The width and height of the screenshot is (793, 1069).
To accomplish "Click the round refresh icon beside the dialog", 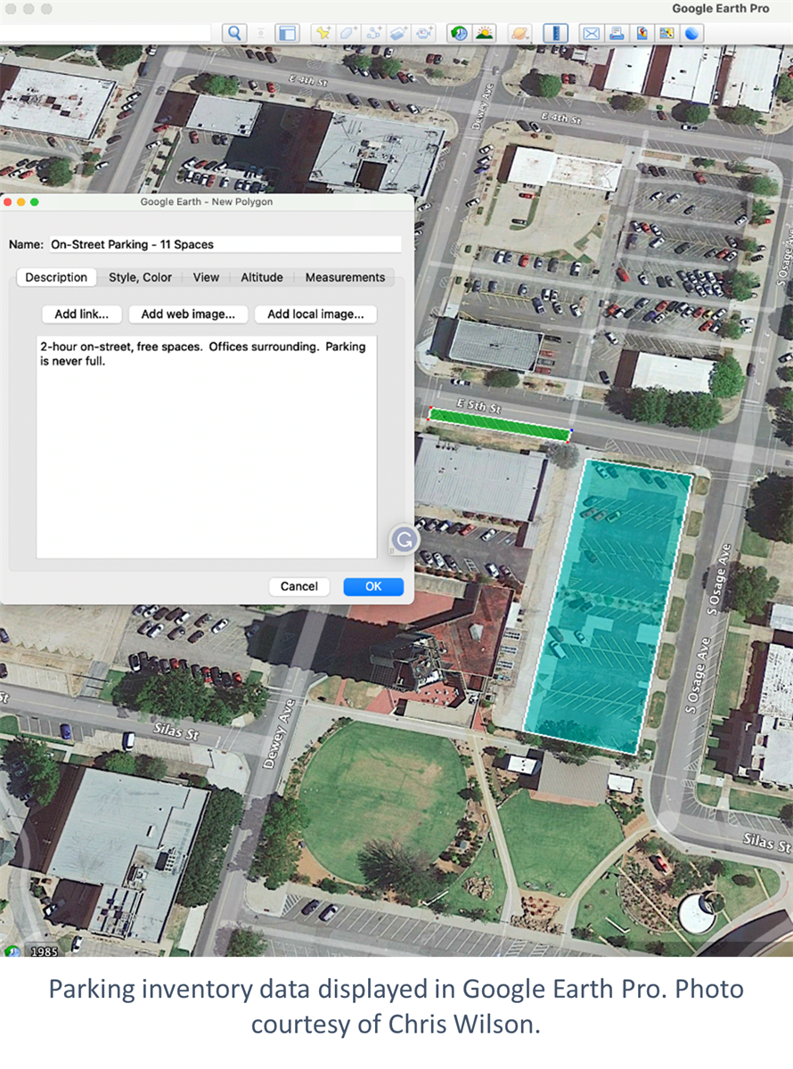I will pyautogui.click(x=404, y=539).
